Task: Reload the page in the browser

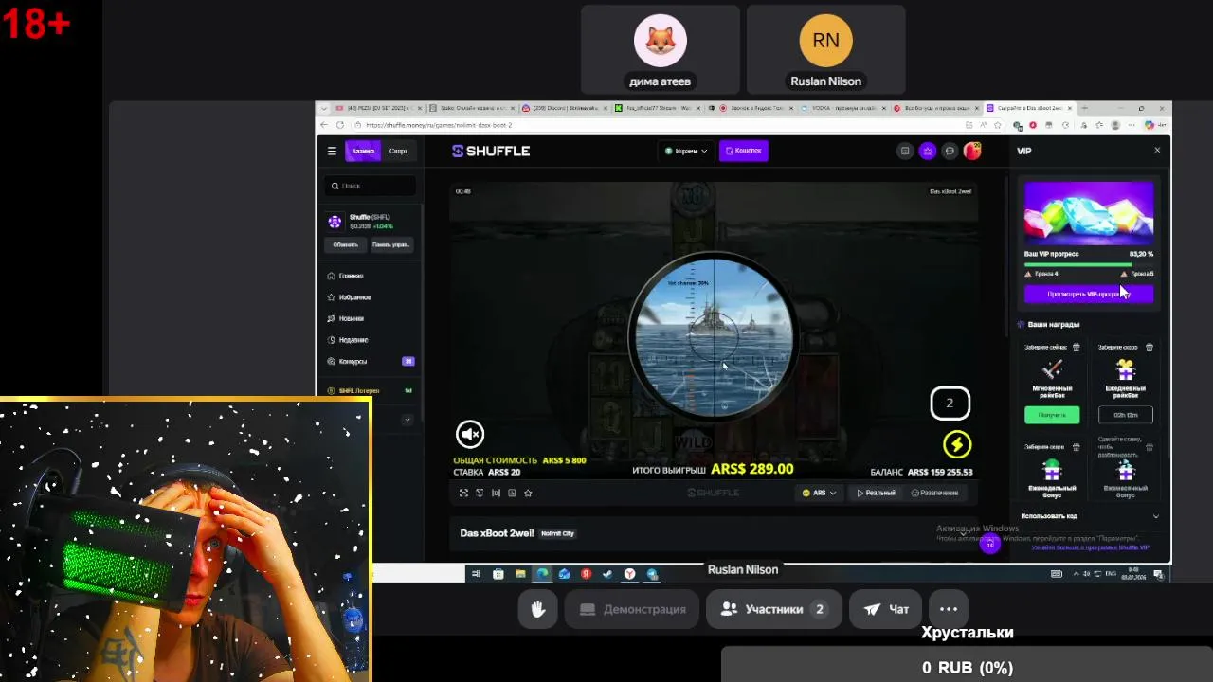Action: coord(340,125)
